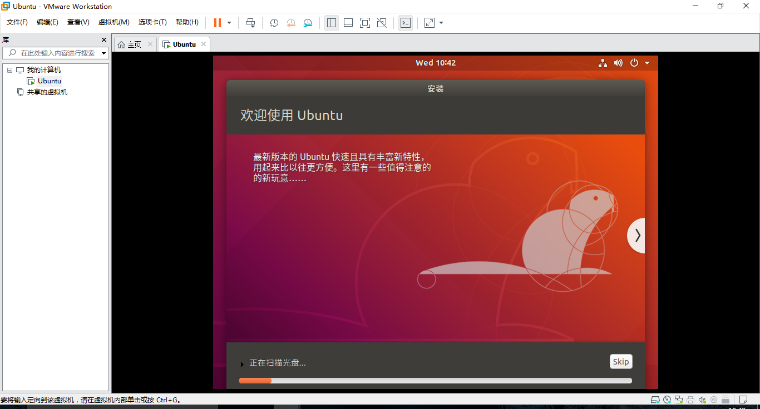
Task: Switch to the 主页 tab
Action: (135, 44)
